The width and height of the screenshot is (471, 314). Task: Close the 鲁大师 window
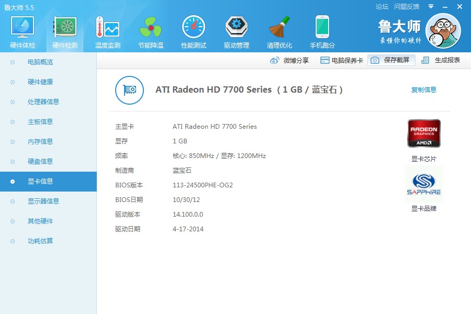pos(459,7)
